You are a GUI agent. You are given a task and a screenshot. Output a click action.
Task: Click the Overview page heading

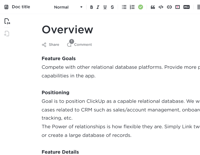pos(67,30)
